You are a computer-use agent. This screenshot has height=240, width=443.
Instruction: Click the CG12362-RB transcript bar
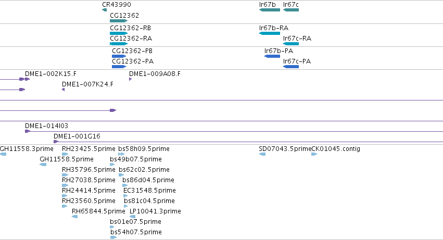pos(119,33)
